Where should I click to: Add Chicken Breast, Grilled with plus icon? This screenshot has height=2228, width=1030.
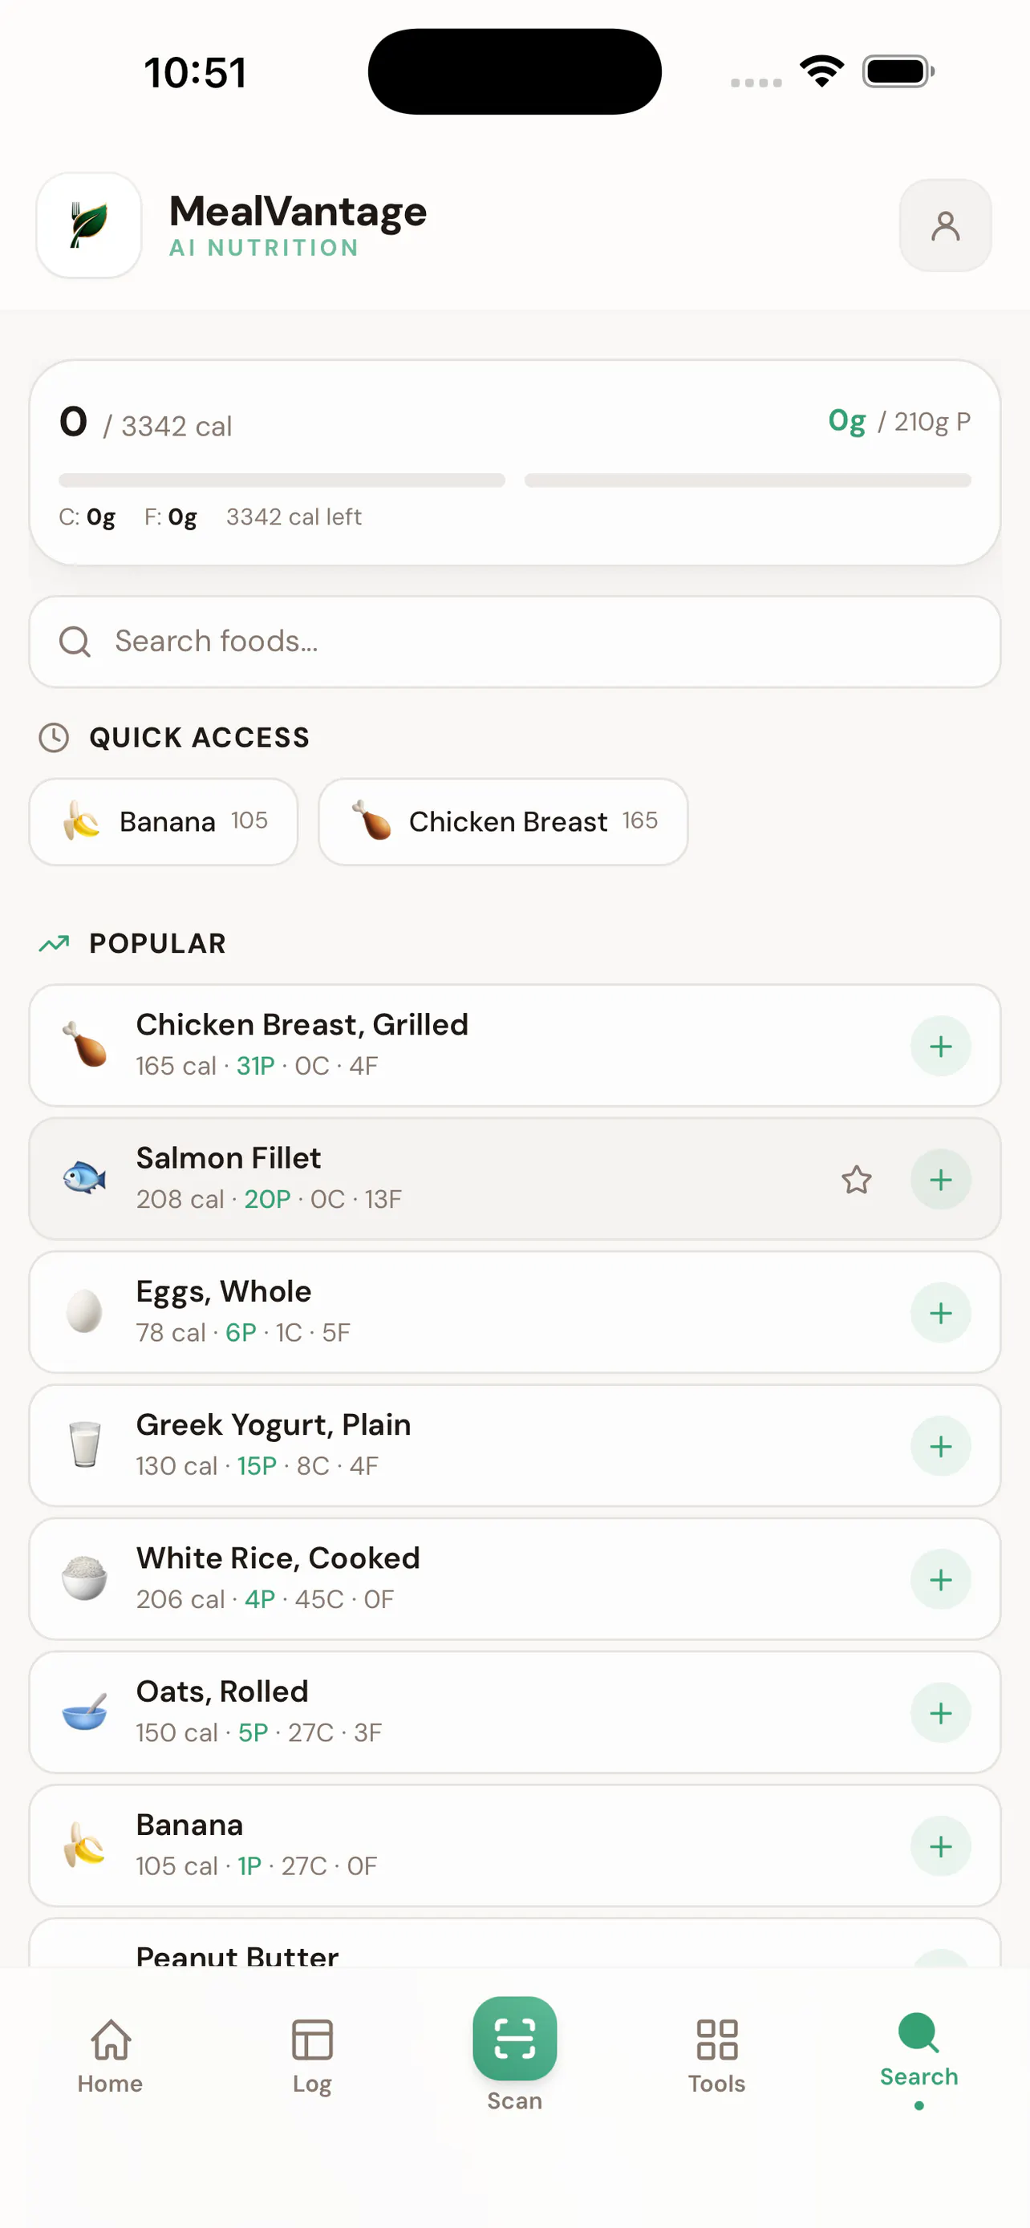(x=940, y=1046)
